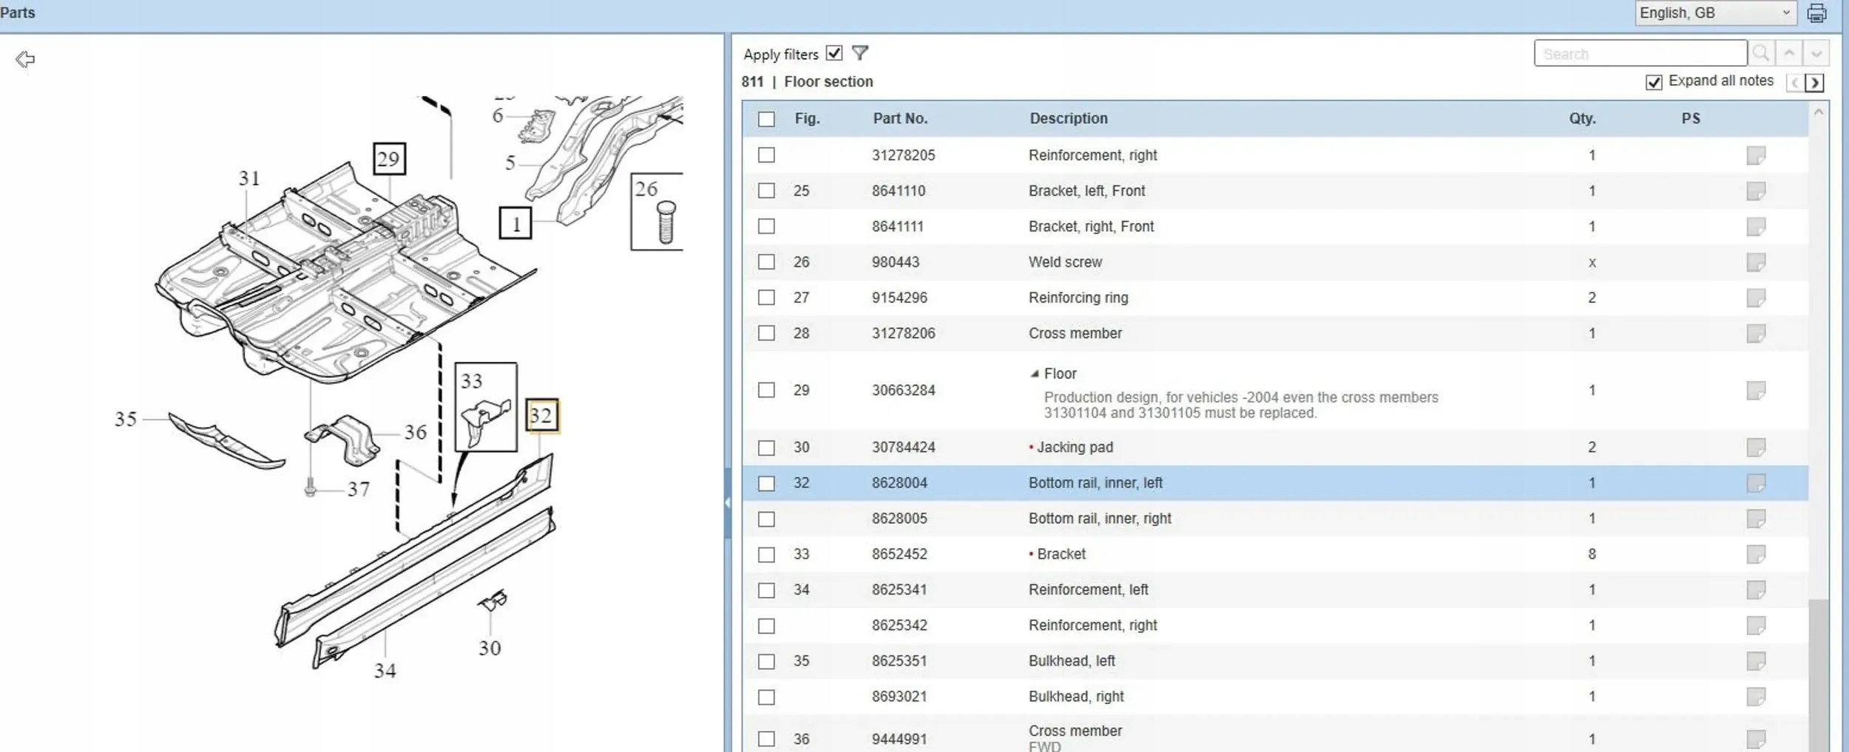Screen dimensions: 1849x752
Task: Open note icon for Bottom rail, inner, right
Action: click(x=1756, y=519)
